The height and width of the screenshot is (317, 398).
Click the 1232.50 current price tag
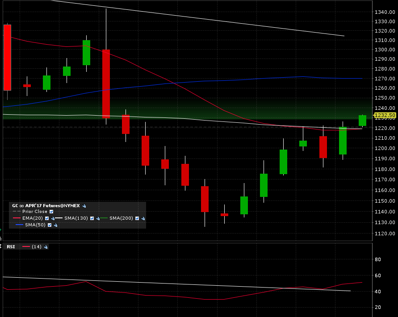385,116
